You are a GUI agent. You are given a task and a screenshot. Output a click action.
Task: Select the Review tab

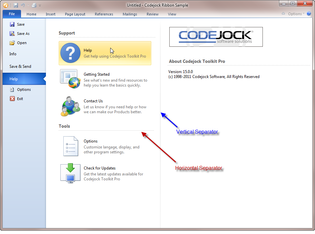153,14
